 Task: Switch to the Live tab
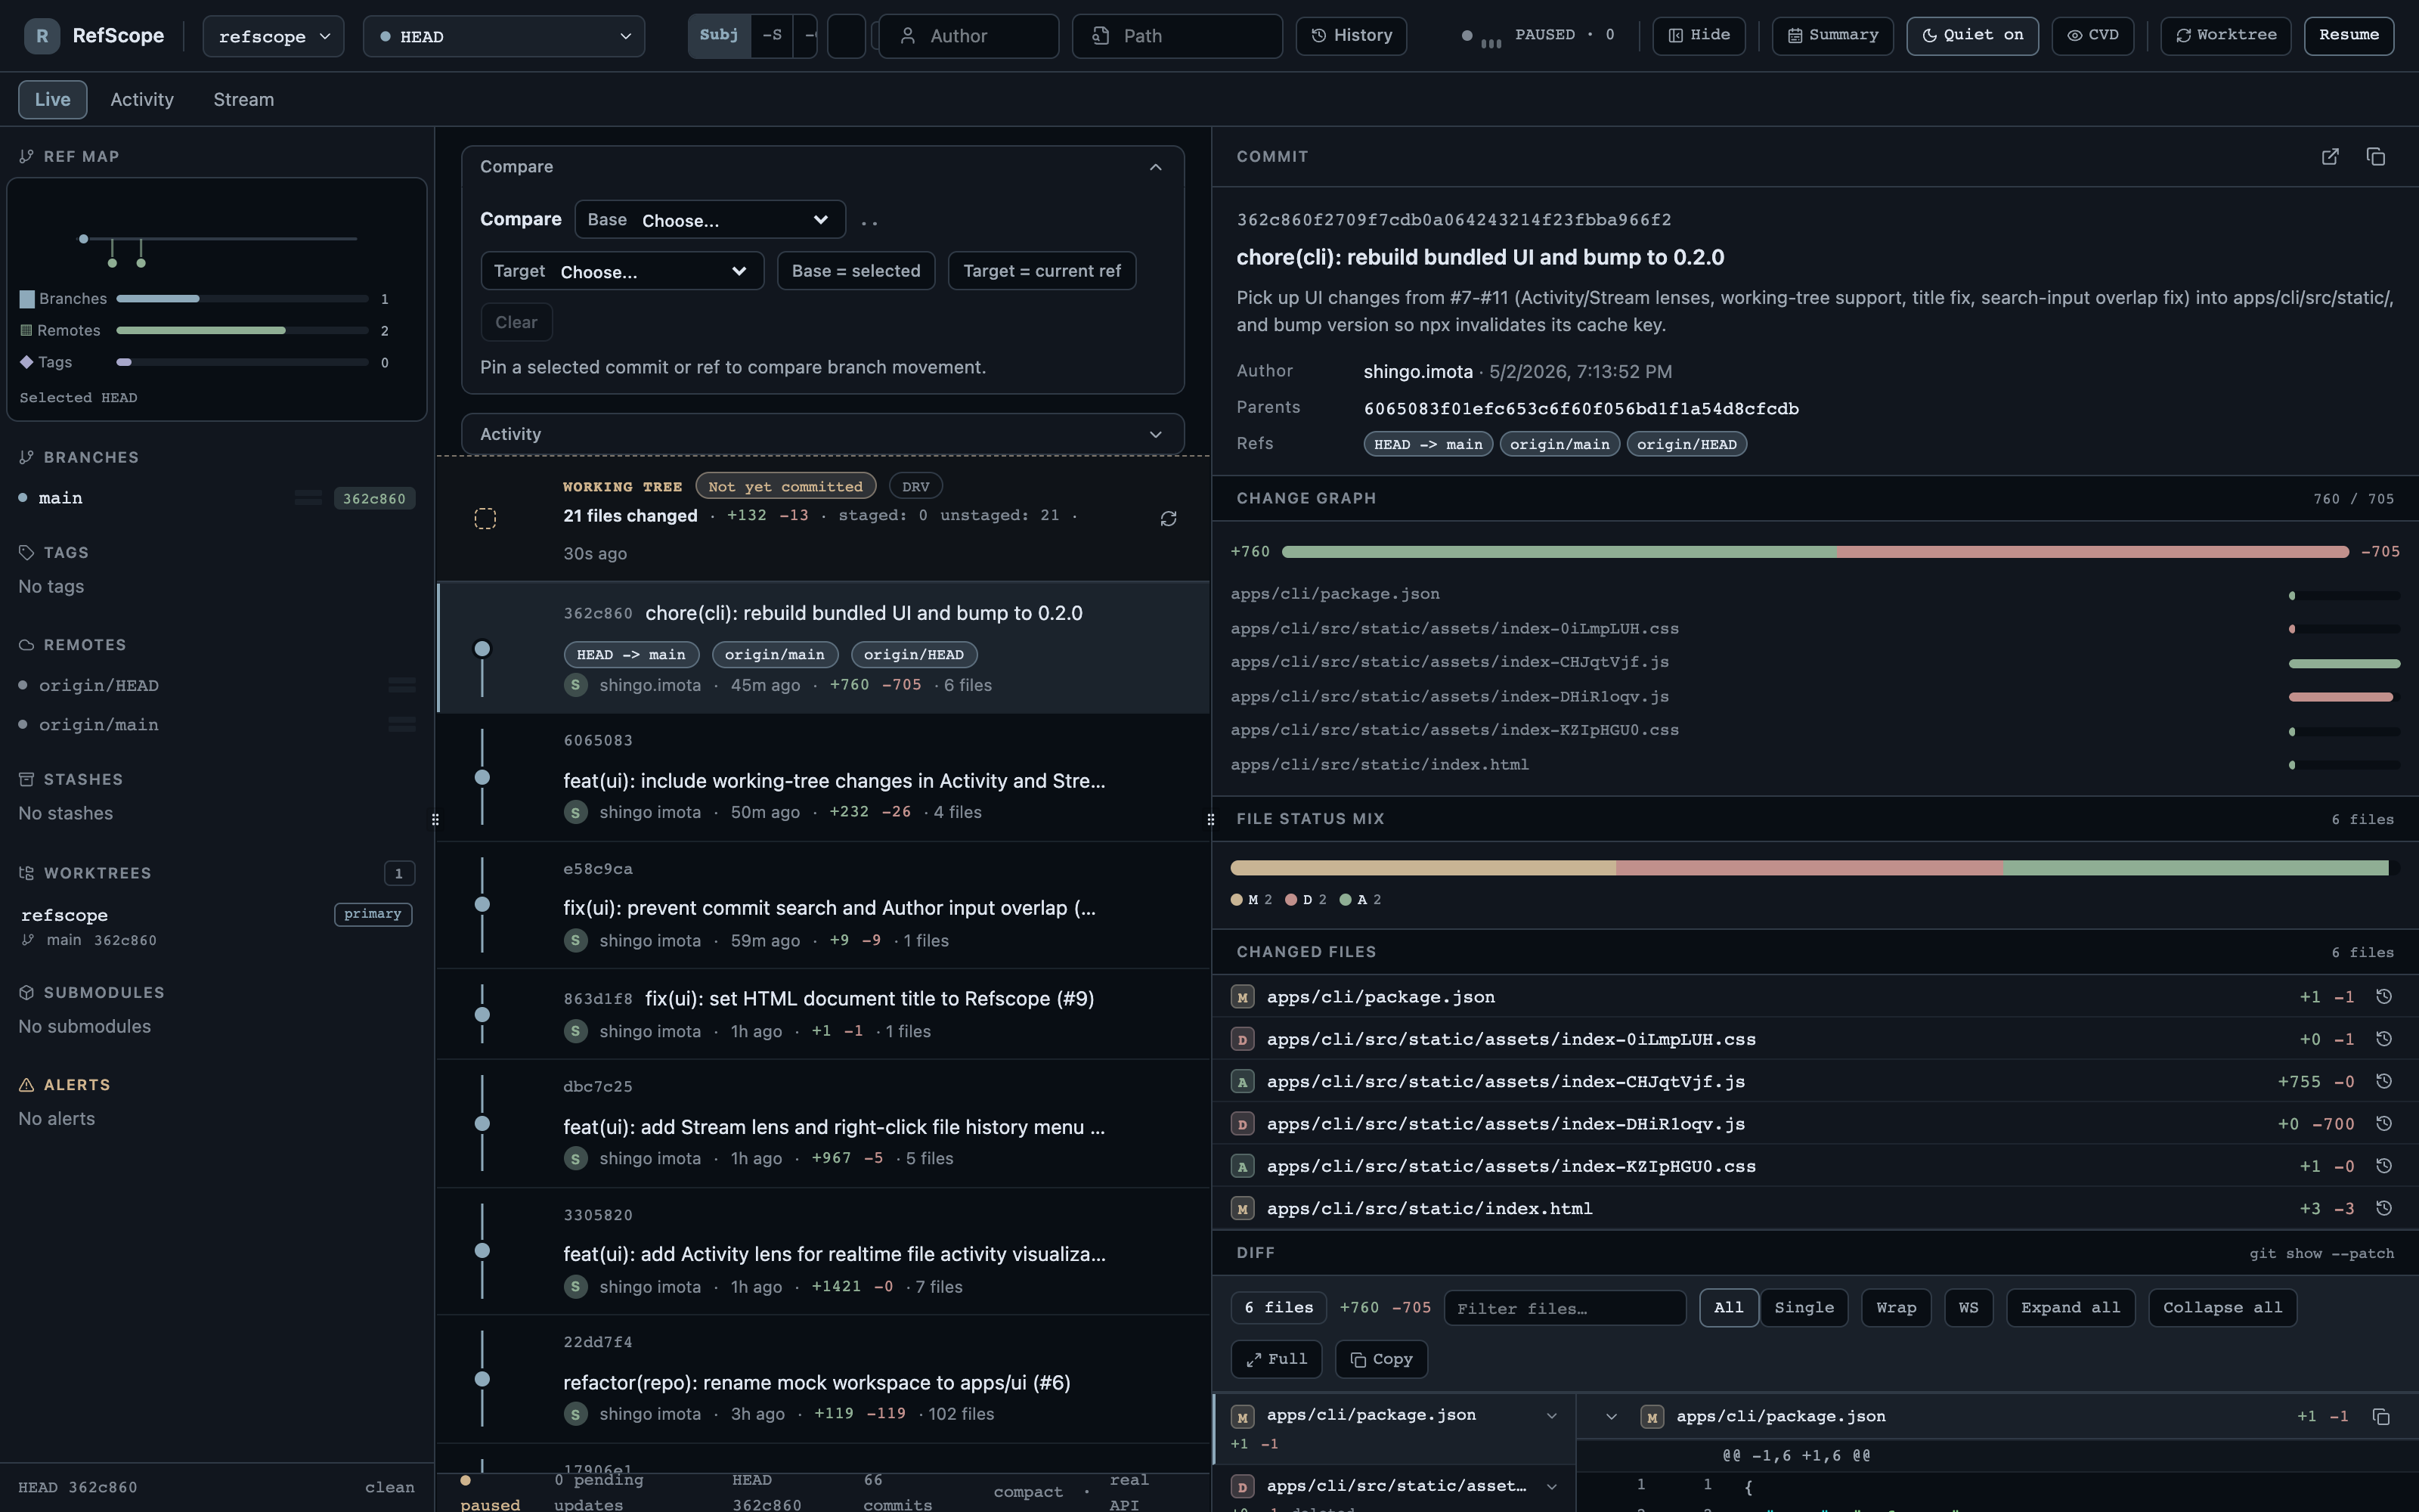(x=52, y=100)
